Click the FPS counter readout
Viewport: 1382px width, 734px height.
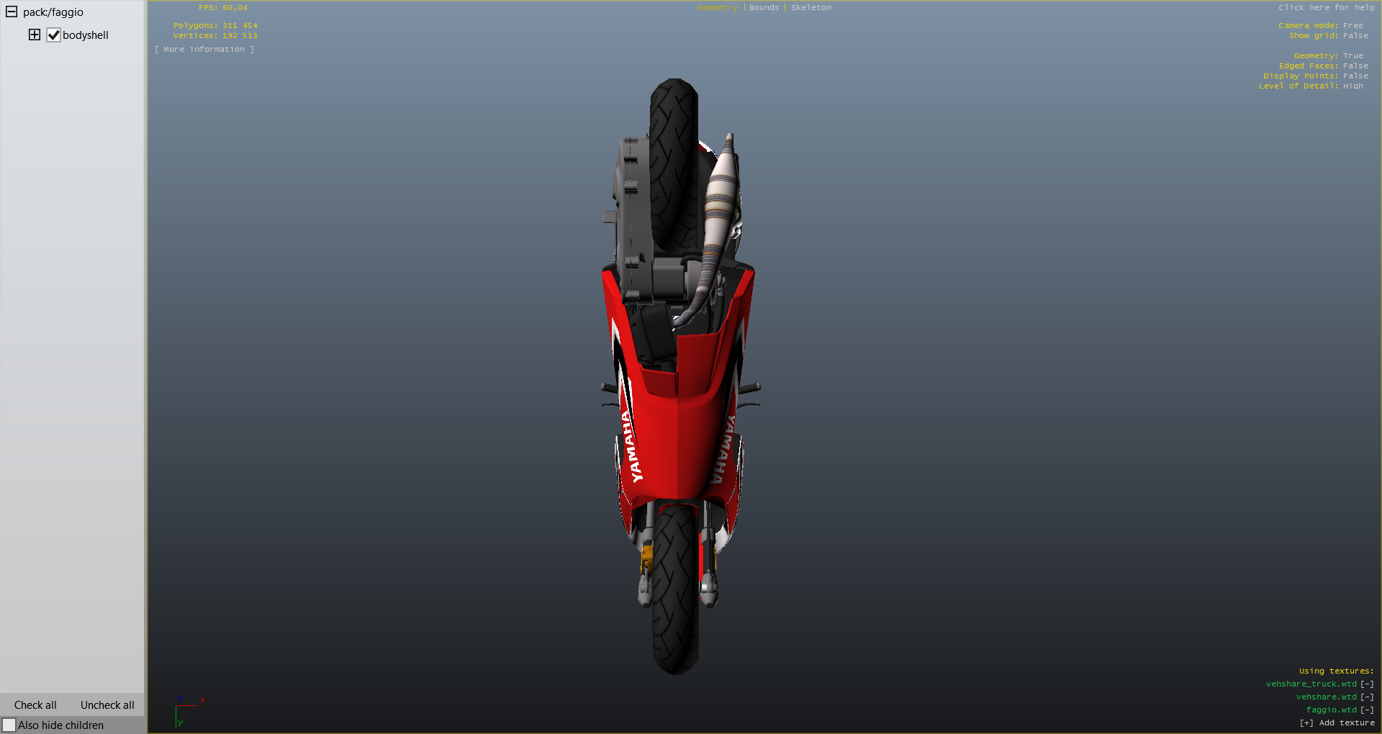pyautogui.click(x=223, y=8)
